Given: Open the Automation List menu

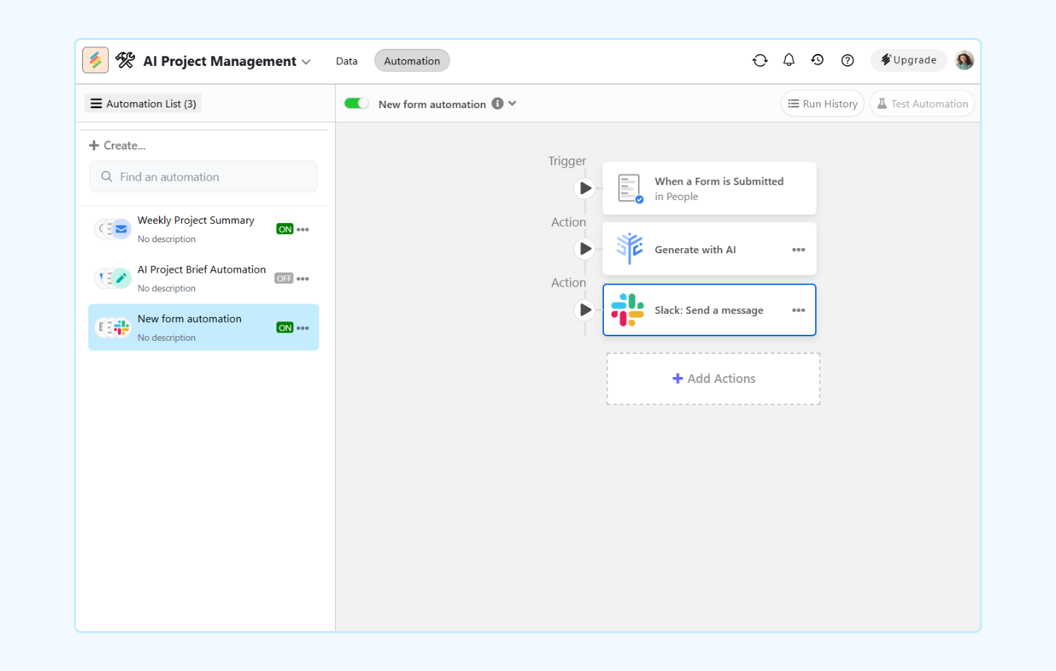Looking at the screenshot, I should click(x=143, y=104).
